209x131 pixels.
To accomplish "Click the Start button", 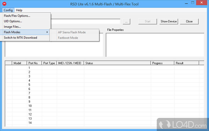I will 148,21.
